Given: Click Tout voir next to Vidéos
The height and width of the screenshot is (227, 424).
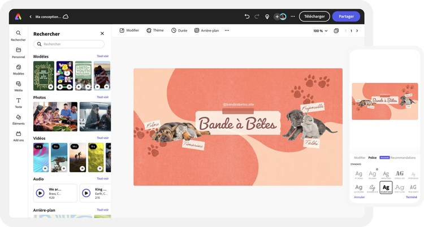Looking at the screenshot, I should click(x=103, y=138).
